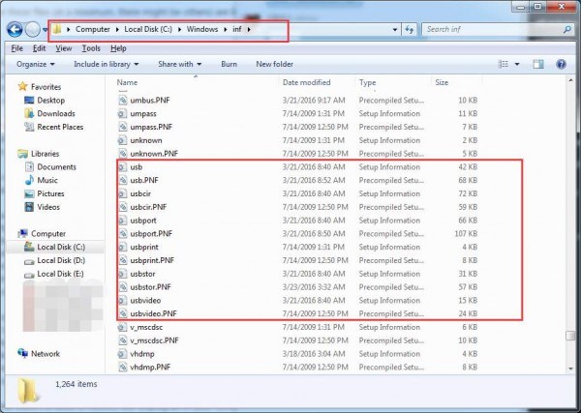Viewport: 581px width, 413px height.
Task: Click New folder button
Action: 275,64
